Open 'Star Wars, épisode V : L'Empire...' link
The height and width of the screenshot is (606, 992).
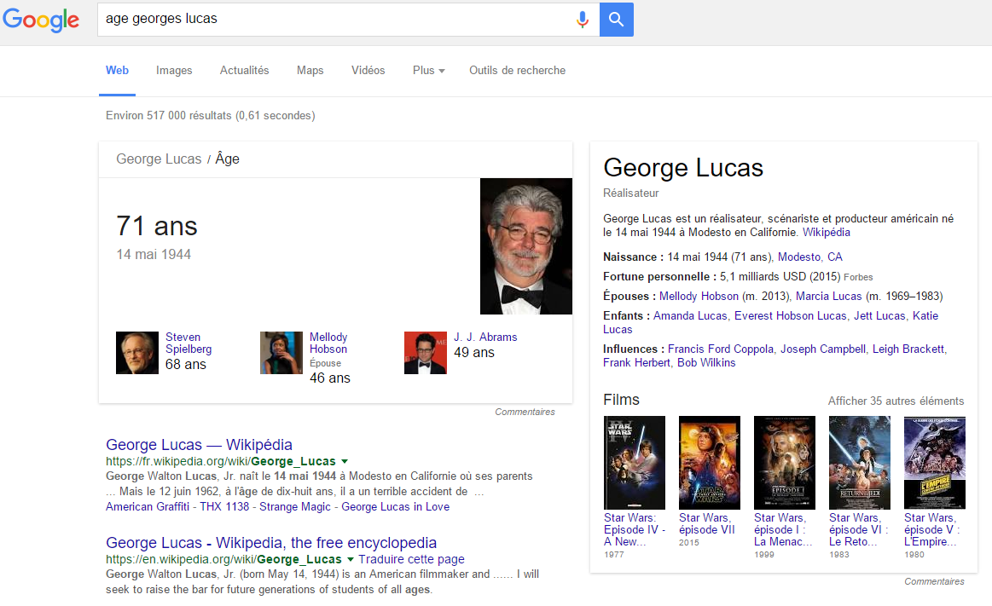click(932, 529)
